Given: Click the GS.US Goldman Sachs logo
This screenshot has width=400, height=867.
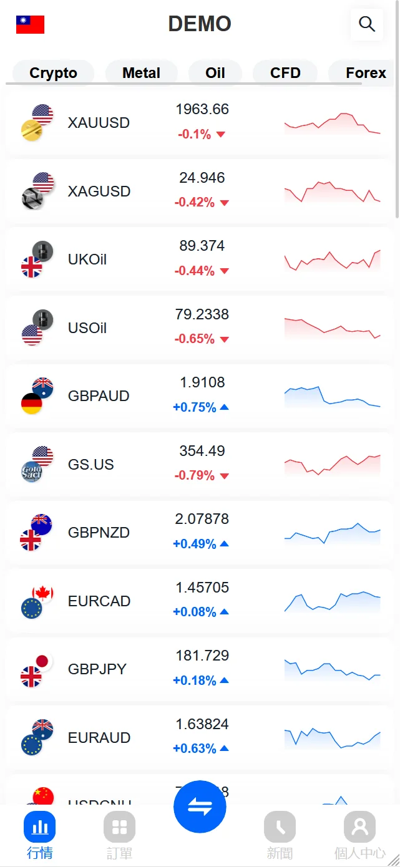Looking at the screenshot, I should [31, 472].
